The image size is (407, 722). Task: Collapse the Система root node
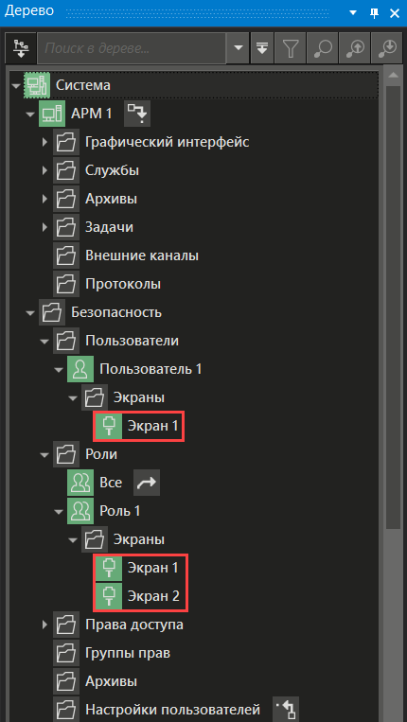pos(16,85)
